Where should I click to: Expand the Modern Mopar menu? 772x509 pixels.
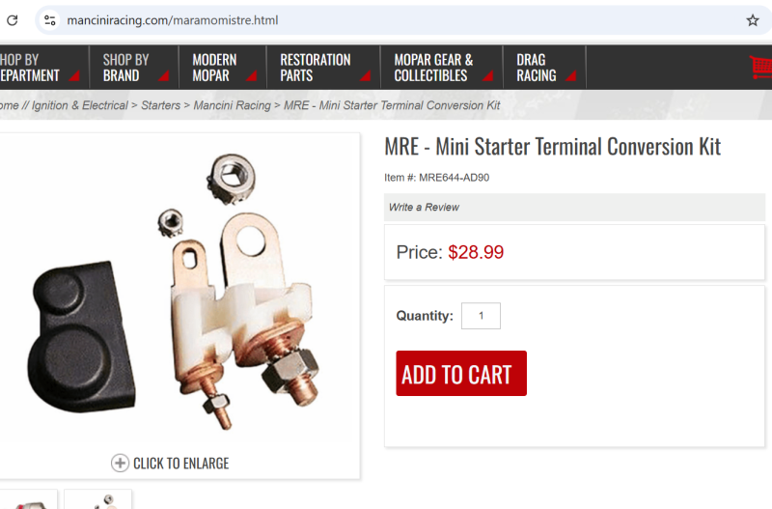214,68
